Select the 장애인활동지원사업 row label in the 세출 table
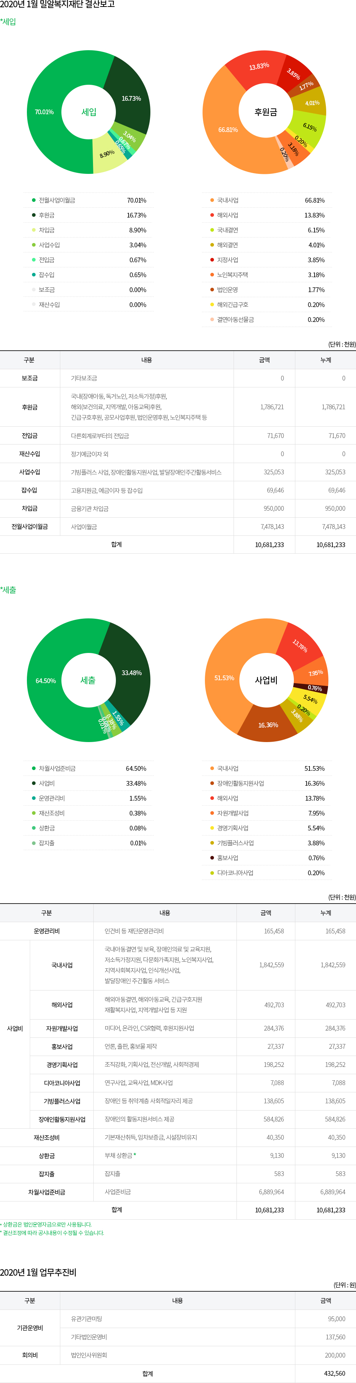 (62, 1119)
